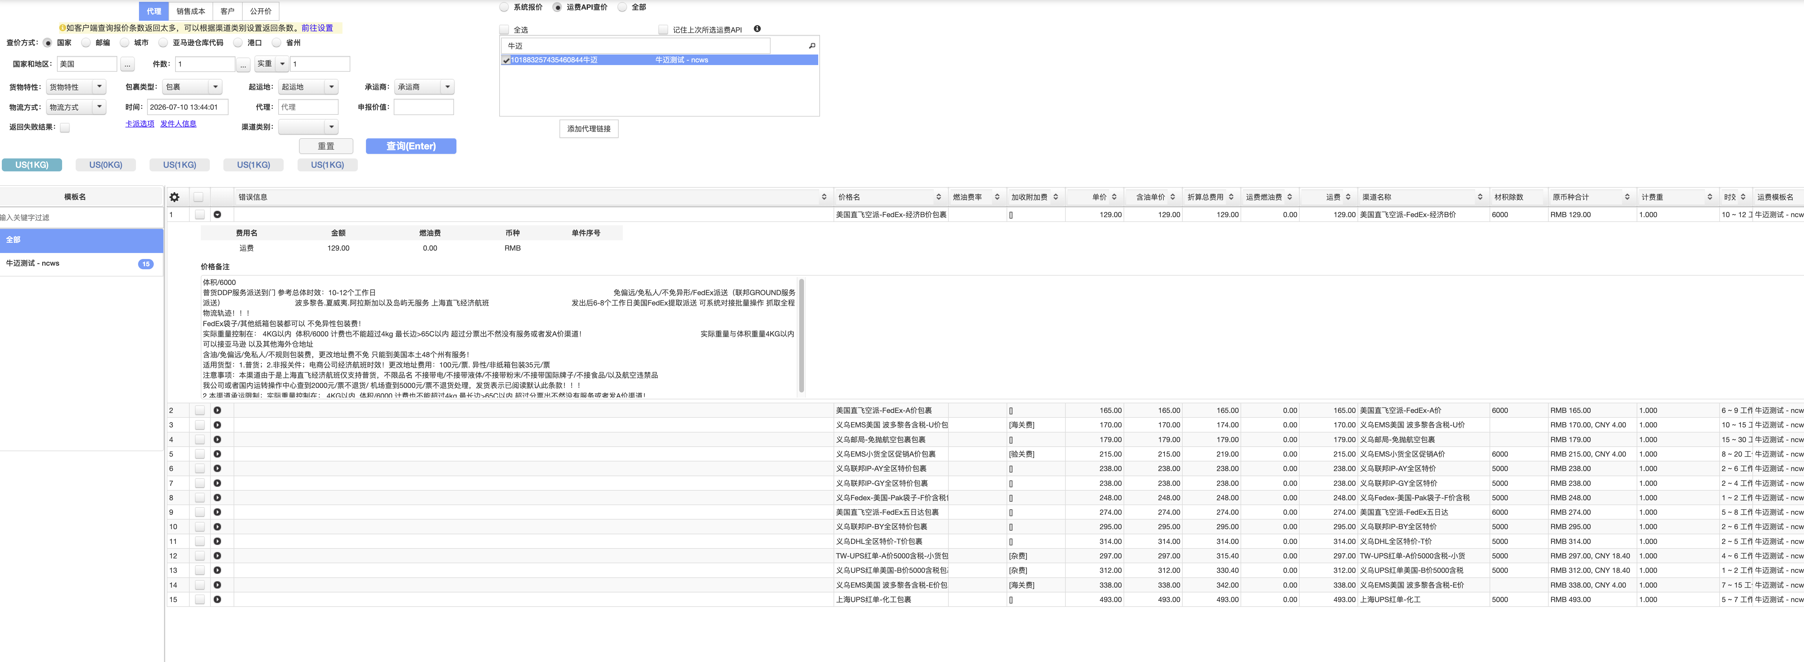The height and width of the screenshot is (662, 1804).
Task: Open the 发件人信息 link
Action: click(x=178, y=124)
